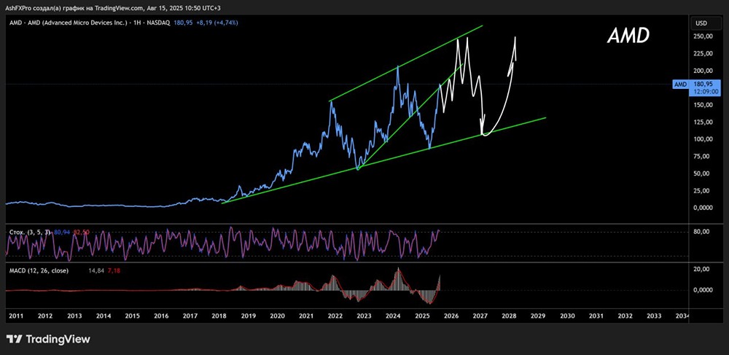Click 2011 on the time axis

pyautogui.click(x=16, y=316)
